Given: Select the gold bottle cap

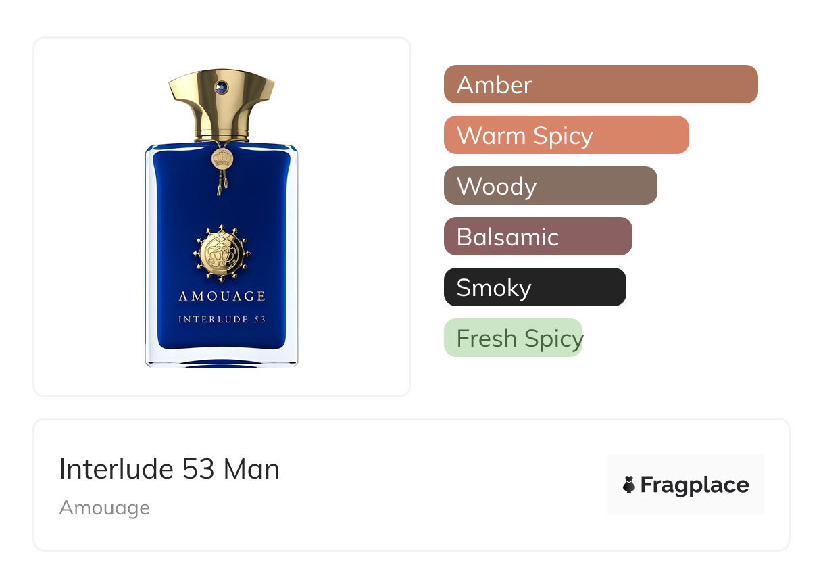Looking at the screenshot, I should (222, 105).
